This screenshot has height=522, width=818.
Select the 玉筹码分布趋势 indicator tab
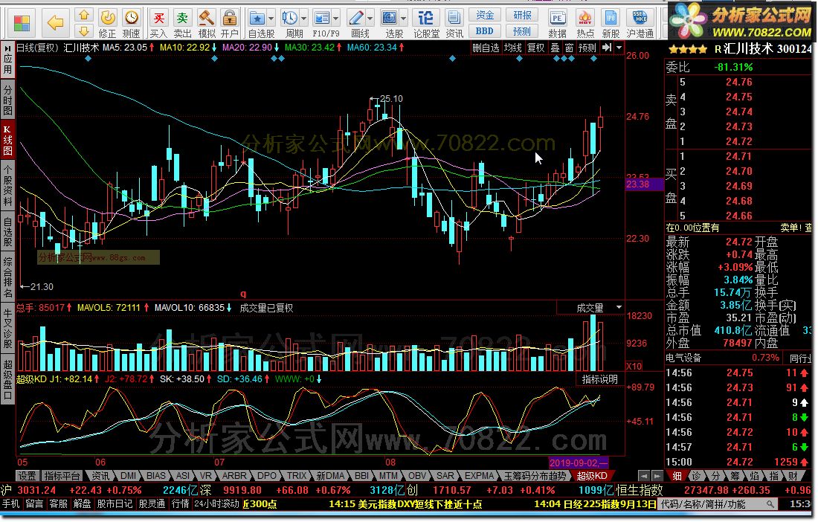click(x=535, y=476)
